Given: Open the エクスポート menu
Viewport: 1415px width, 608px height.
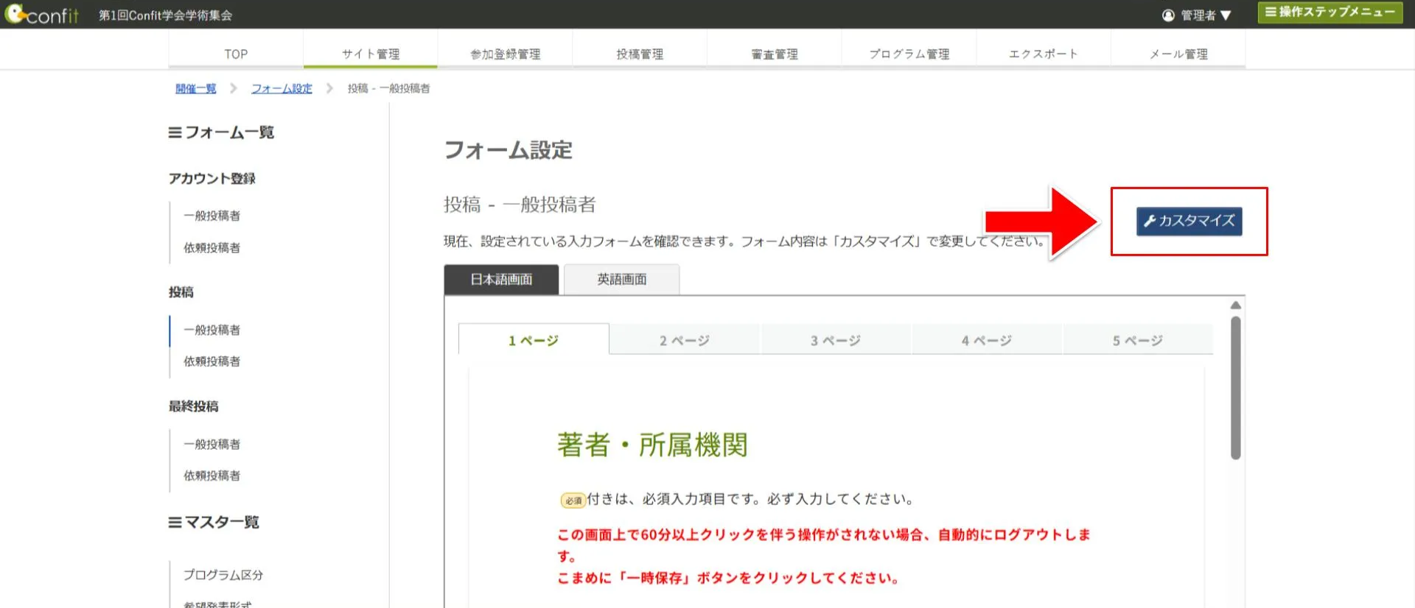Looking at the screenshot, I should click(x=1044, y=54).
